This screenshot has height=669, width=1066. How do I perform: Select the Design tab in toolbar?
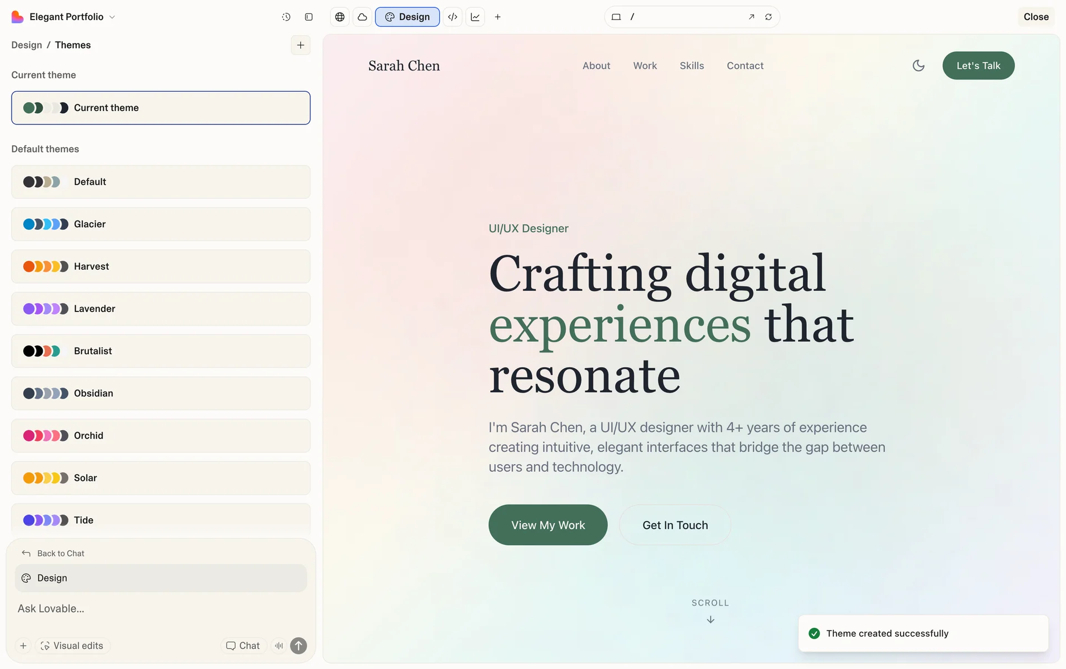(408, 17)
